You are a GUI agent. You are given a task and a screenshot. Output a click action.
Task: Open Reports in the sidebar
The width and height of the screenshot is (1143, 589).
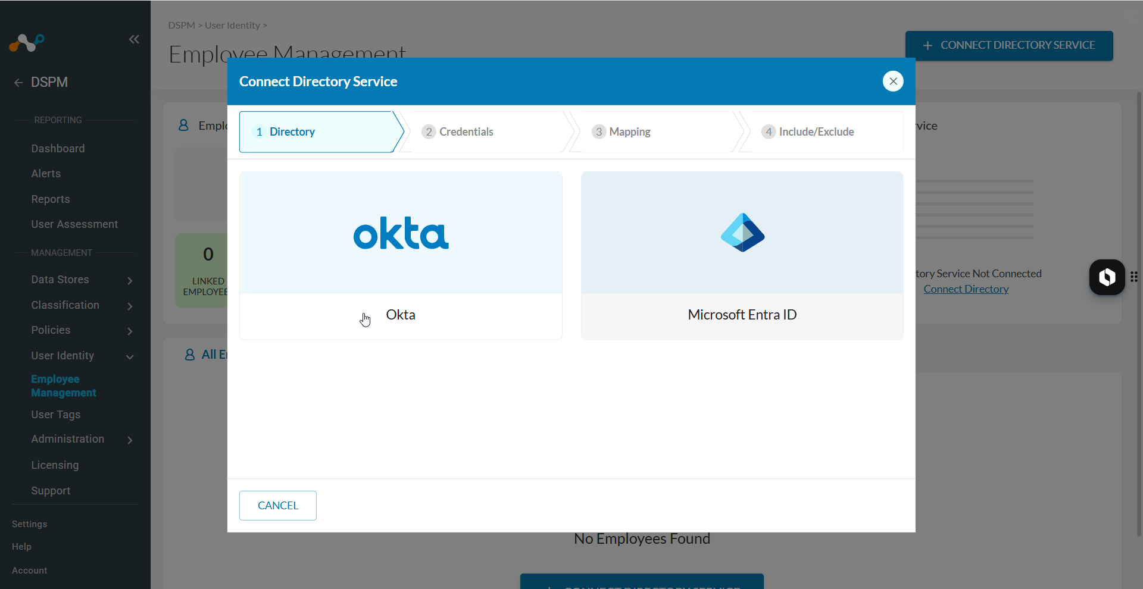[x=51, y=199]
